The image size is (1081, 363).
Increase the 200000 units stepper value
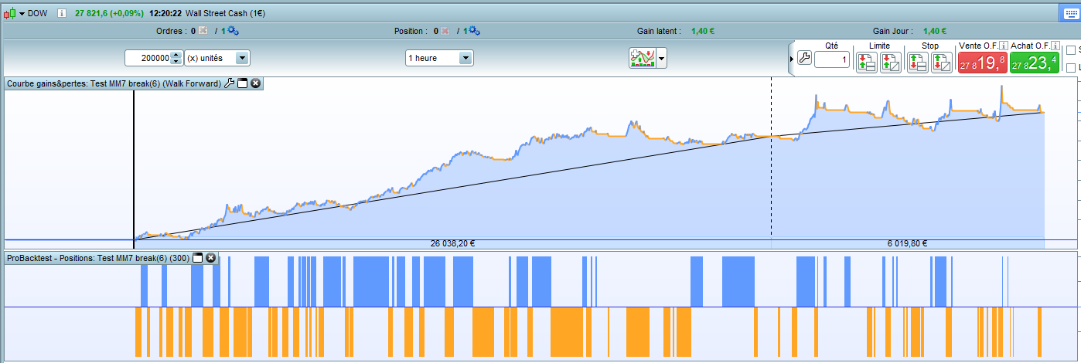coord(176,55)
